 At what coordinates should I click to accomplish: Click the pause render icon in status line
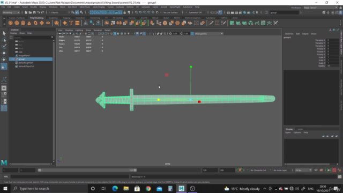point(257,12)
